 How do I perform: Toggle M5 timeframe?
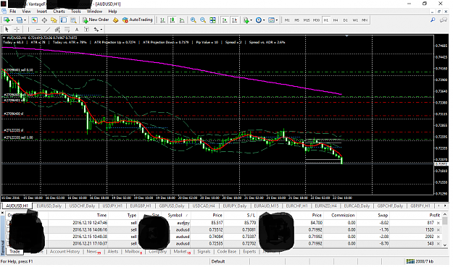click(296, 20)
